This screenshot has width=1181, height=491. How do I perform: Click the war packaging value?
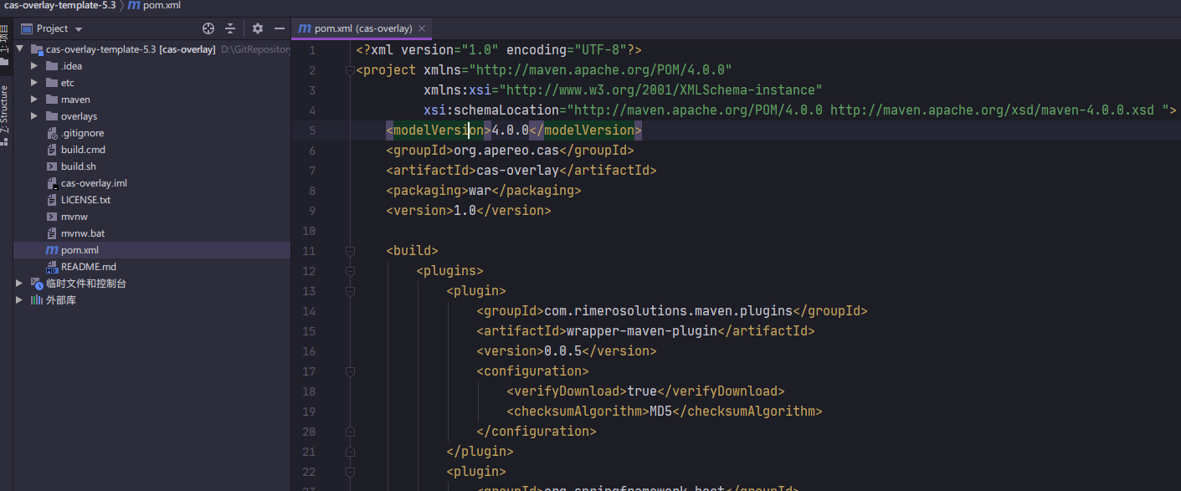click(480, 191)
